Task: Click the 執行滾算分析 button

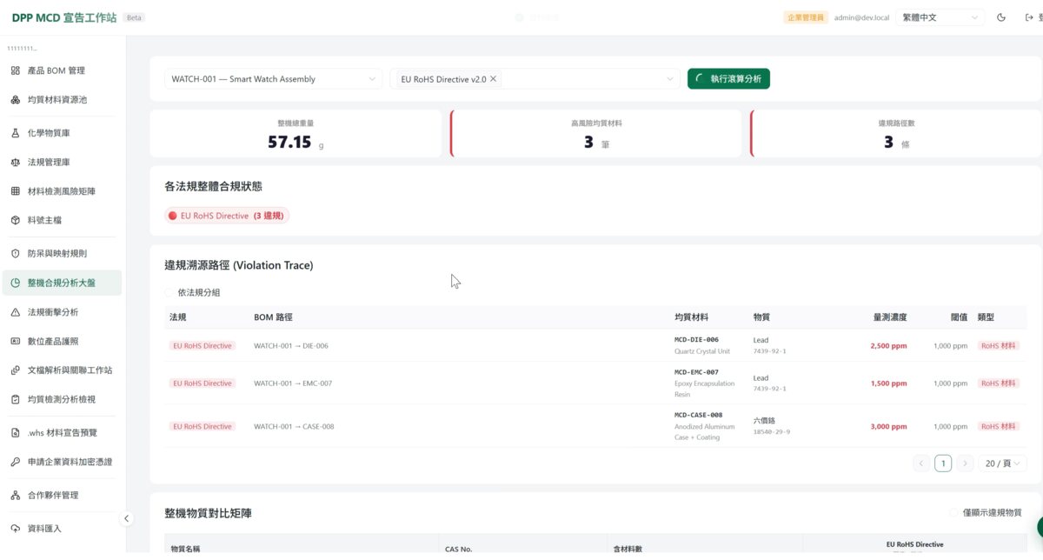Action: point(728,79)
